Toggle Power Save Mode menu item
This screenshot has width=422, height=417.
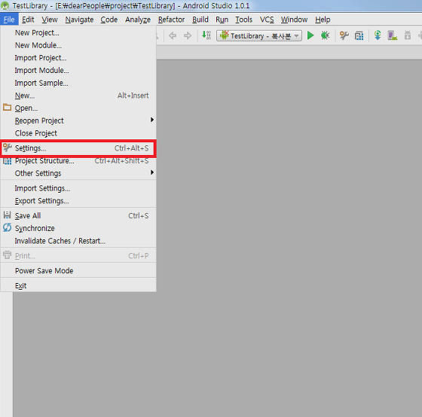(78, 270)
